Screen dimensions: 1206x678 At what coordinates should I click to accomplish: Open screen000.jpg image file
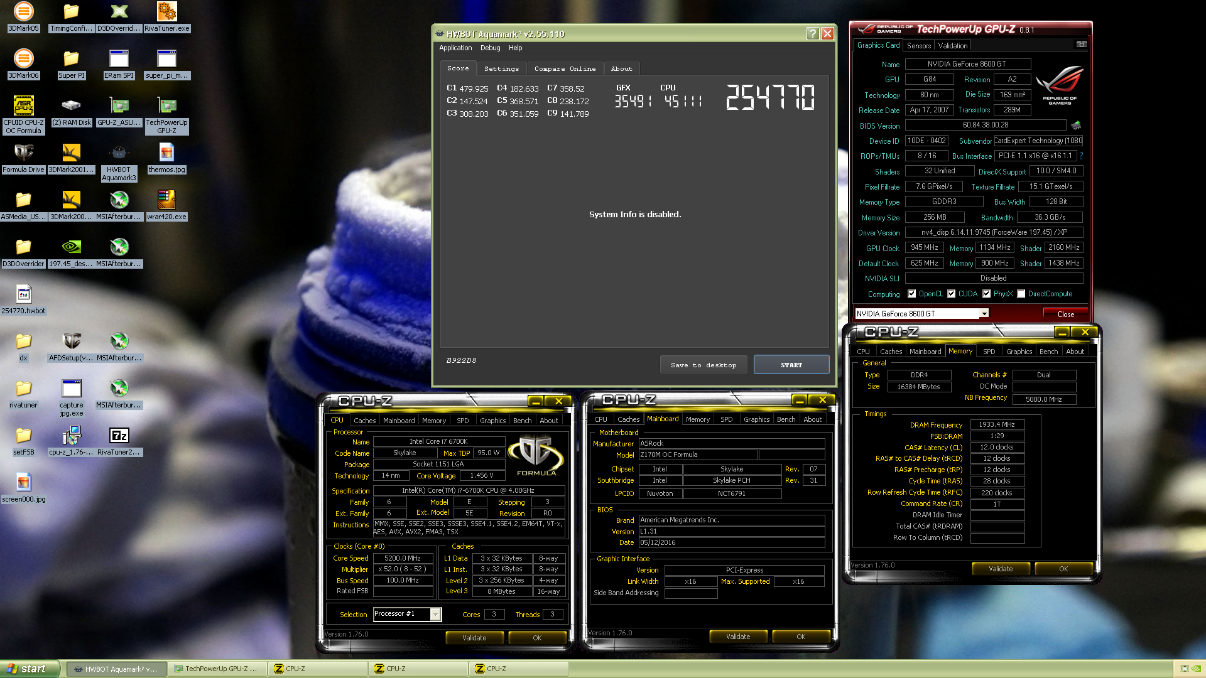click(x=23, y=488)
